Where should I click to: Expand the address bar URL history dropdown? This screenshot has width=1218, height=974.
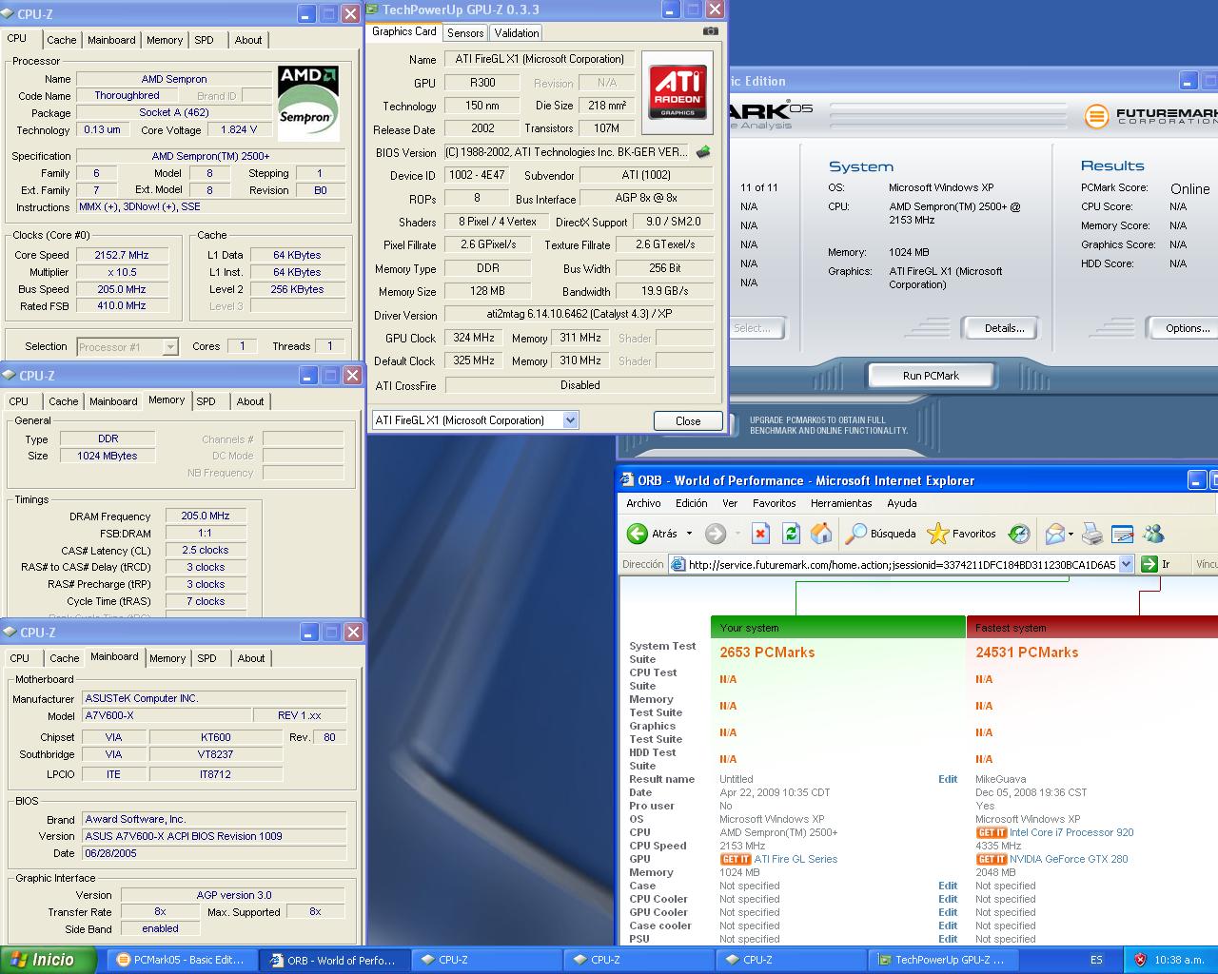click(x=1126, y=564)
